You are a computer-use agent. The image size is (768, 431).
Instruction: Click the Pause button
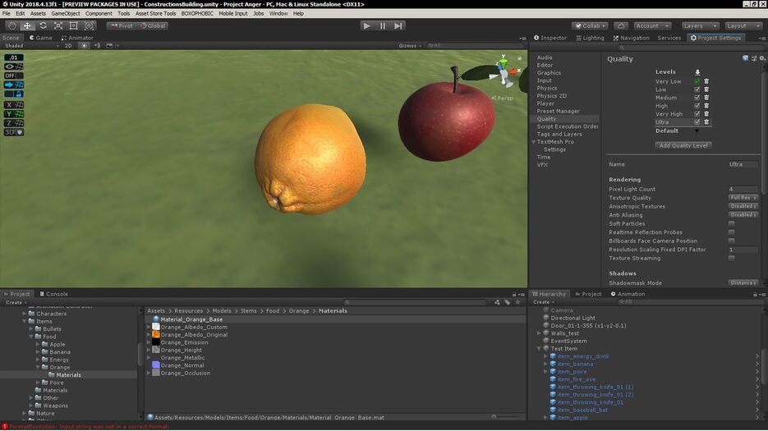[x=383, y=25]
